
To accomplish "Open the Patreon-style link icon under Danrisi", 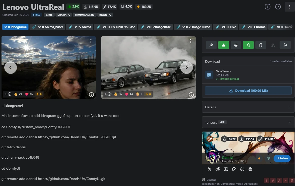I will point(234,169).
